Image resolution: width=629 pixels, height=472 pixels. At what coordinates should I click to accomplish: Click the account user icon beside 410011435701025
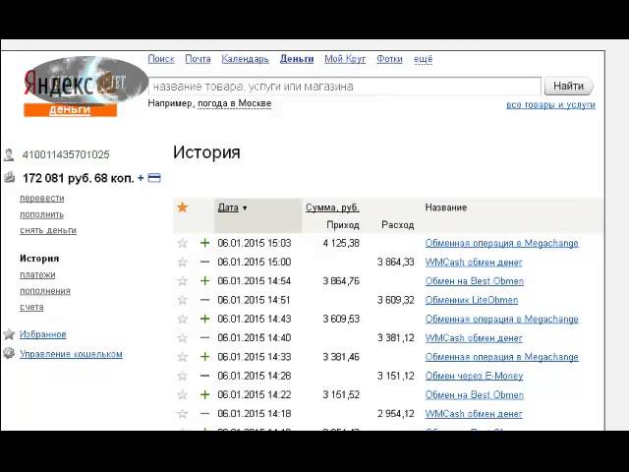[x=9, y=155]
